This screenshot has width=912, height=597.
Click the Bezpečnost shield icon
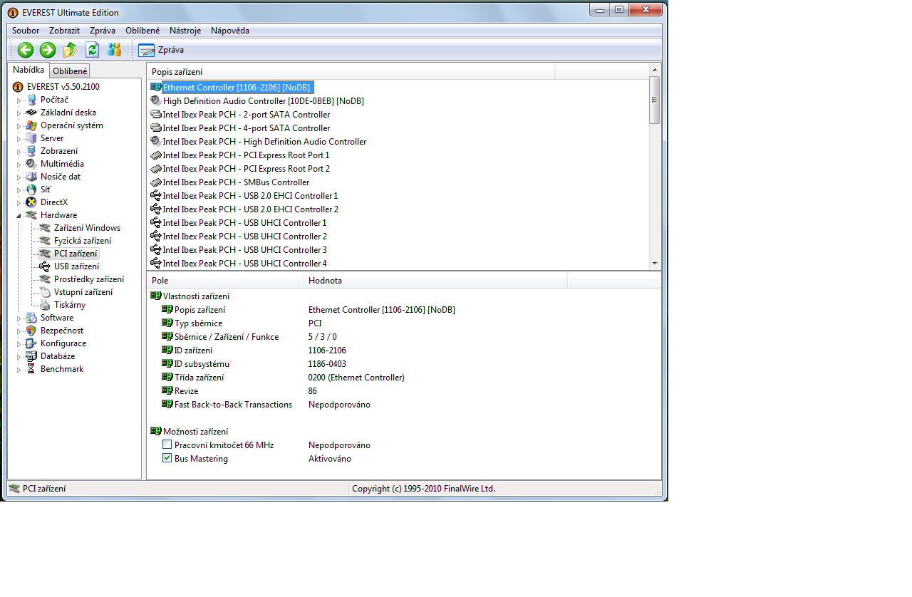click(x=31, y=331)
